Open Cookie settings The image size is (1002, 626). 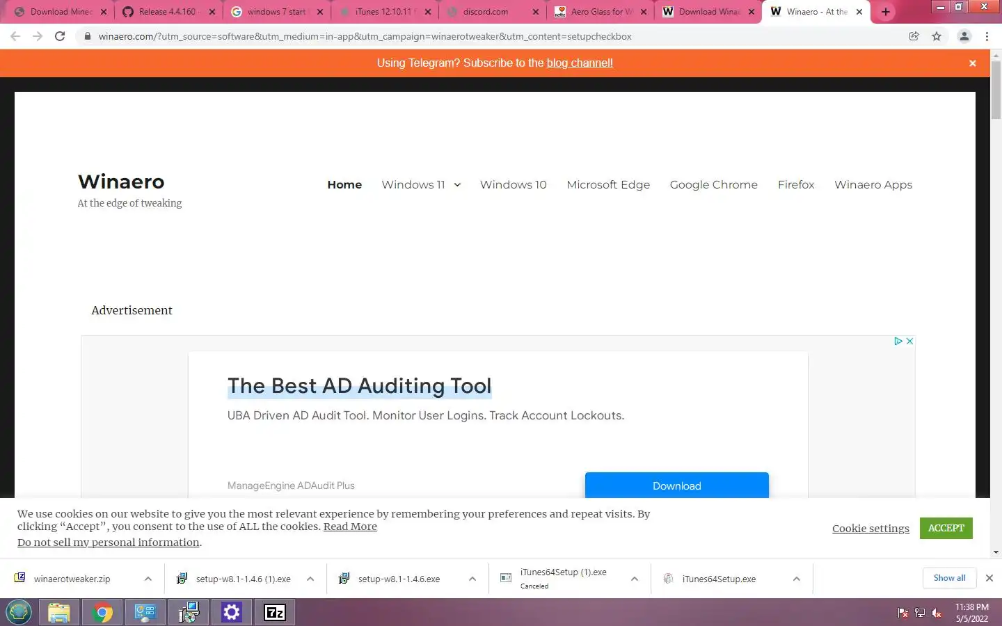pyautogui.click(x=870, y=529)
